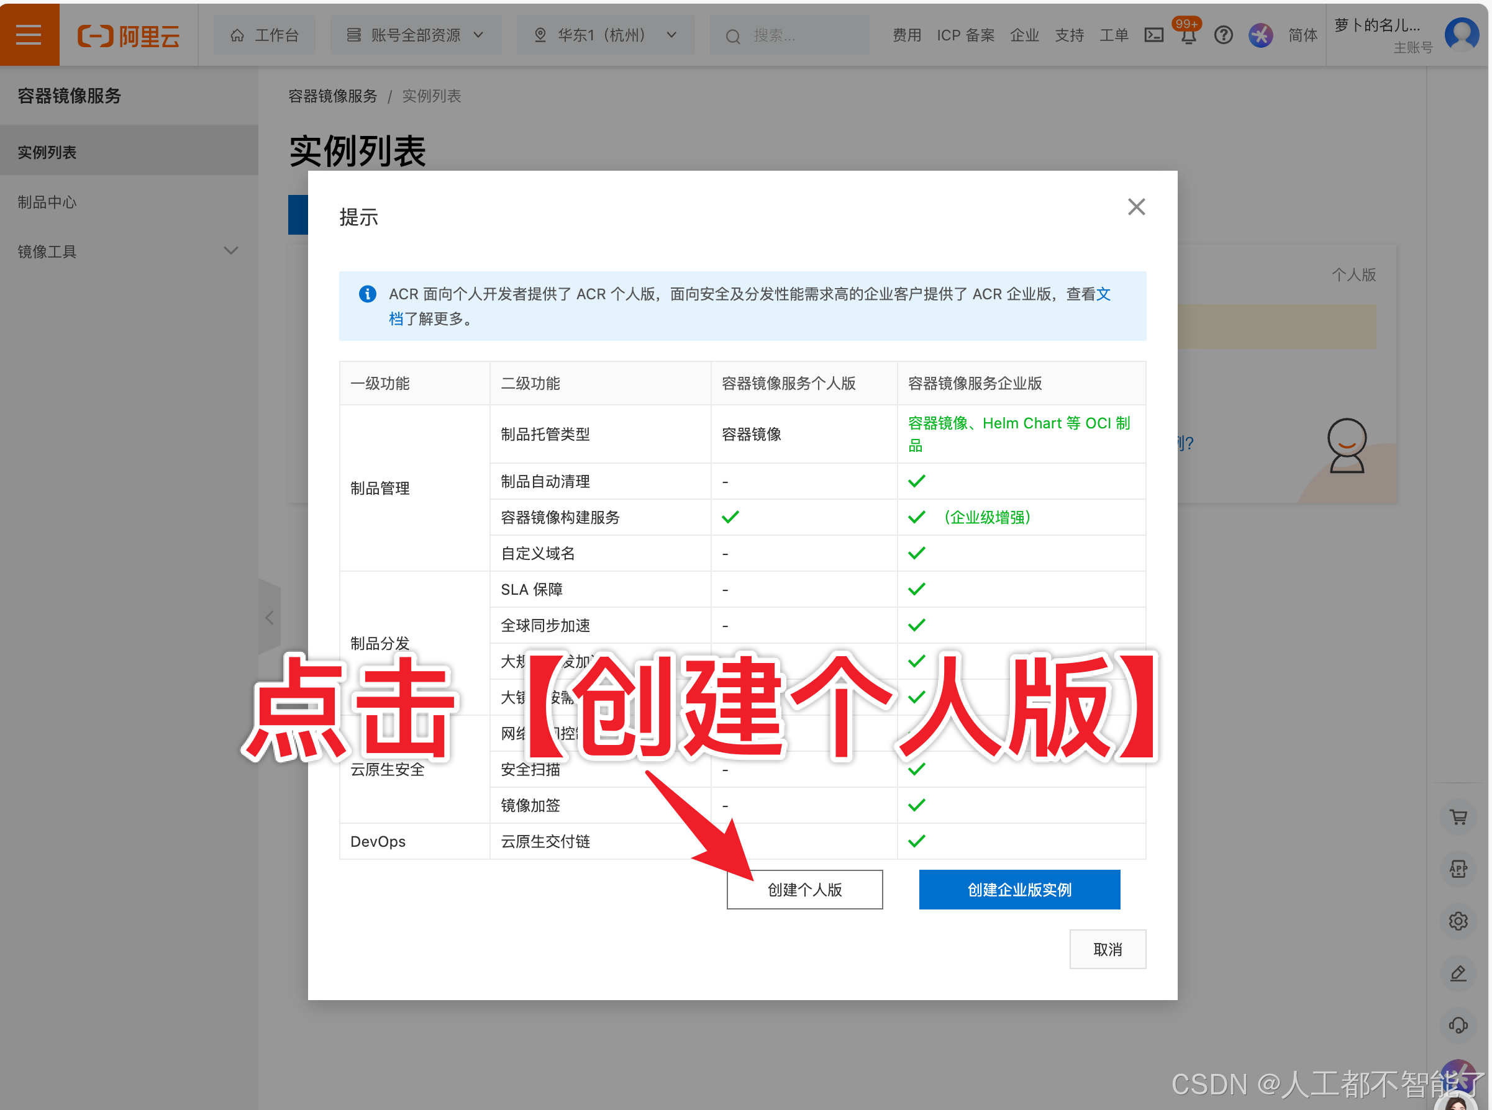
Task: Open the 账号全部资源 dropdown
Action: point(416,34)
